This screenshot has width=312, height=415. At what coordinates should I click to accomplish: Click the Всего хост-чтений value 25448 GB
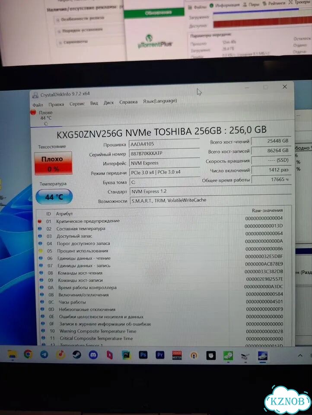pyautogui.click(x=271, y=141)
